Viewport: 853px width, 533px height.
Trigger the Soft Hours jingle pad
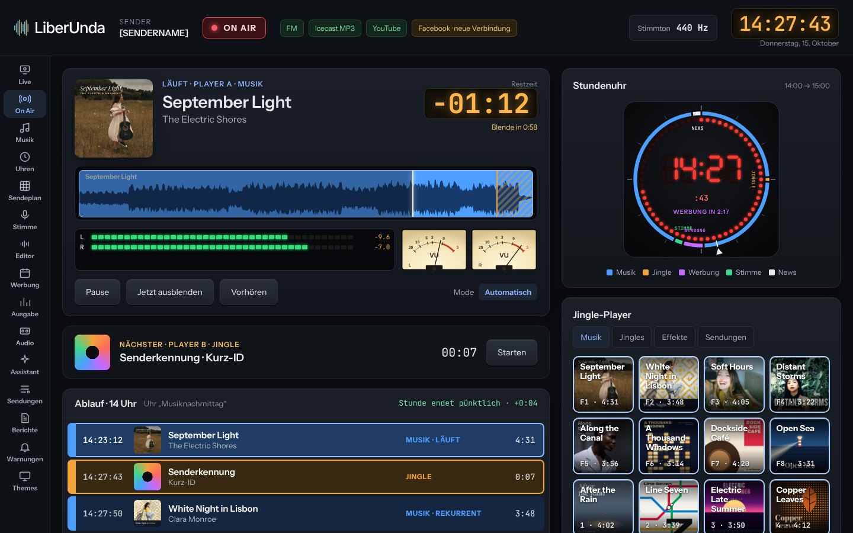point(734,384)
